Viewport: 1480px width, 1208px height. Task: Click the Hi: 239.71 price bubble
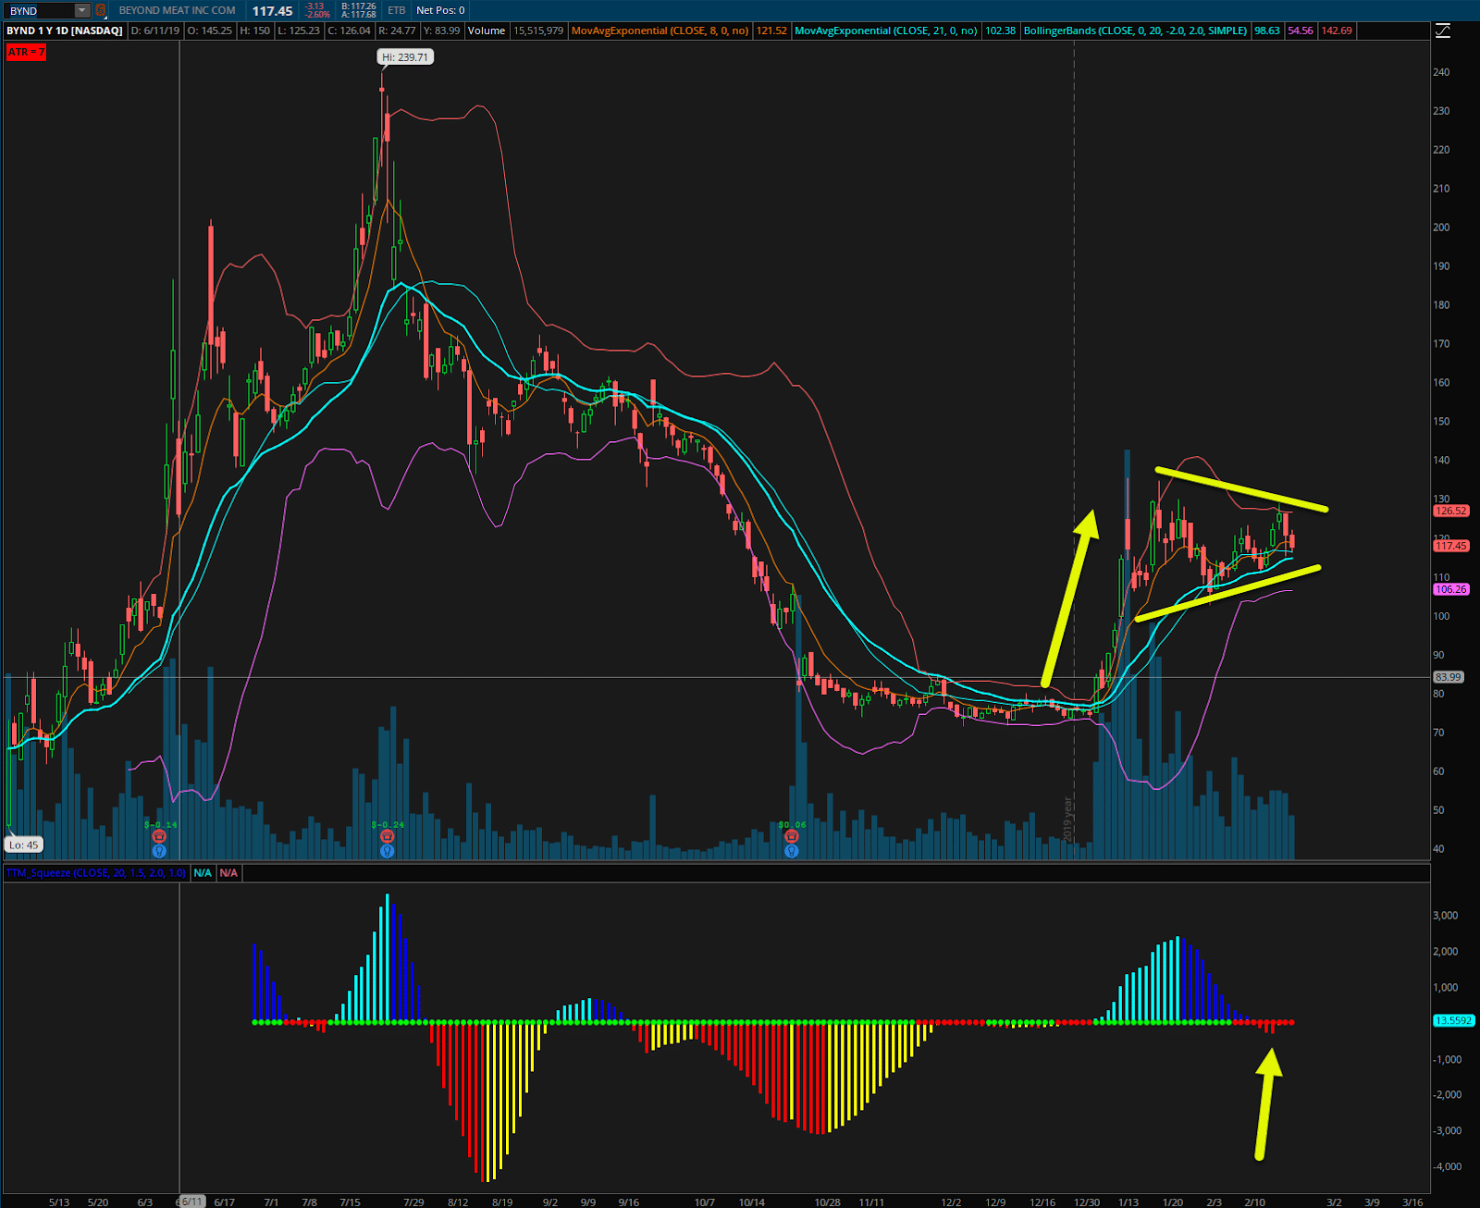click(405, 57)
